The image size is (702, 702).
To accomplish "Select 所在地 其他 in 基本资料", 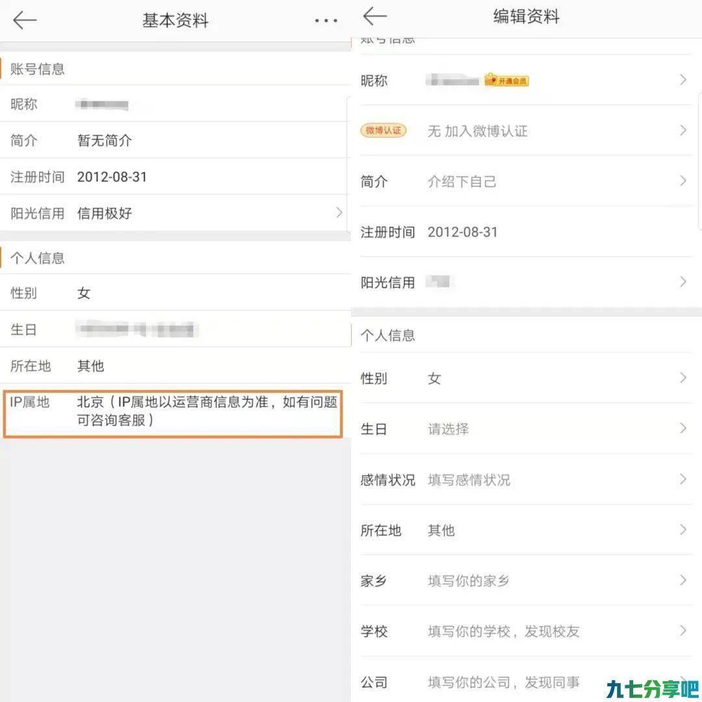I will (90, 366).
